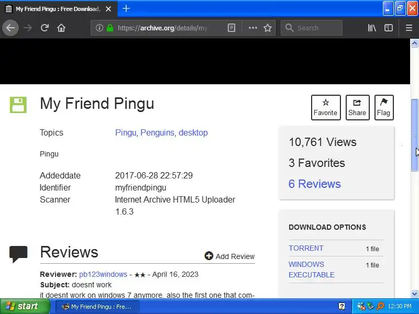
Task: Click Add Review plus button
Action: coord(229,256)
